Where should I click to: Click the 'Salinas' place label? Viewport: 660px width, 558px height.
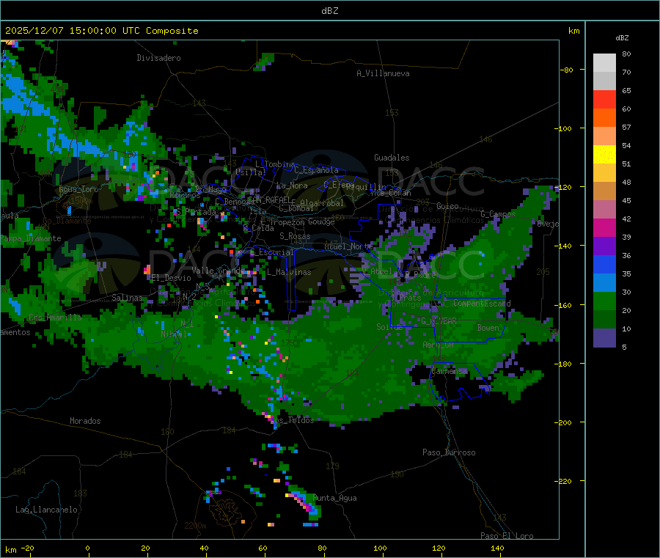point(127,298)
